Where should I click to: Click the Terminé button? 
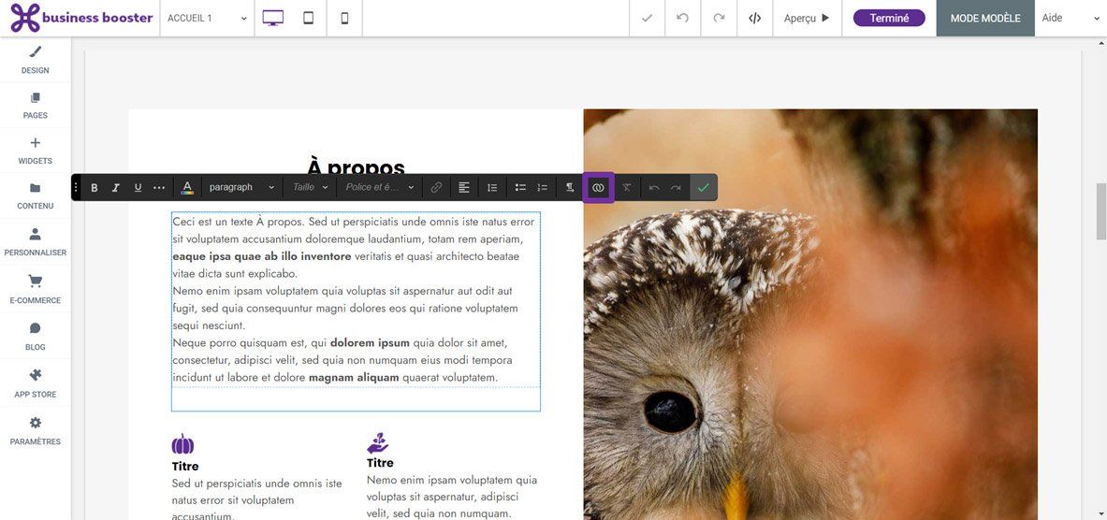(x=889, y=19)
